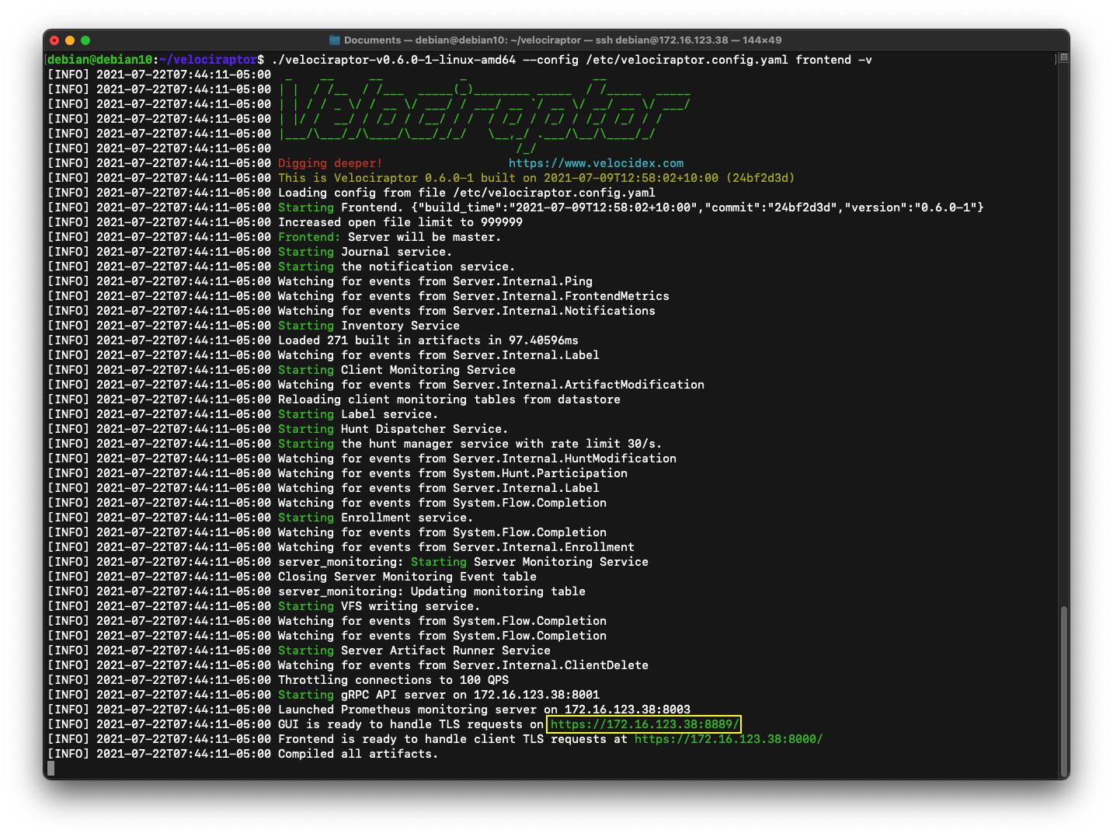Maximize the terminal using the green button
Image resolution: width=1113 pixels, height=837 pixels.
pyautogui.click(x=85, y=40)
